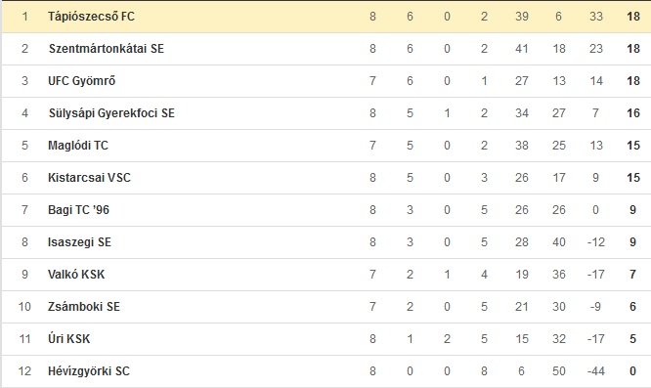The image size is (651, 388).
Task: Select Tápiószecső FC's 18 points total
Action: pyautogui.click(x=633, y=17)
